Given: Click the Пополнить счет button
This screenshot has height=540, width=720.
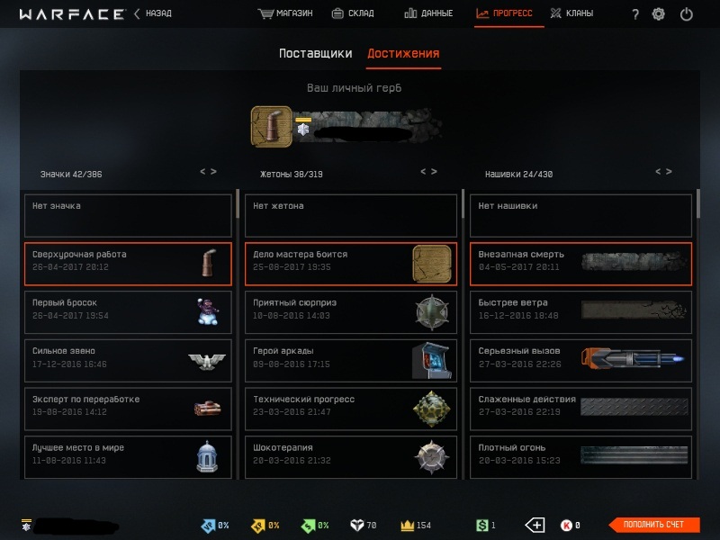Looking at the screenshot, I should tap(654, 525).
